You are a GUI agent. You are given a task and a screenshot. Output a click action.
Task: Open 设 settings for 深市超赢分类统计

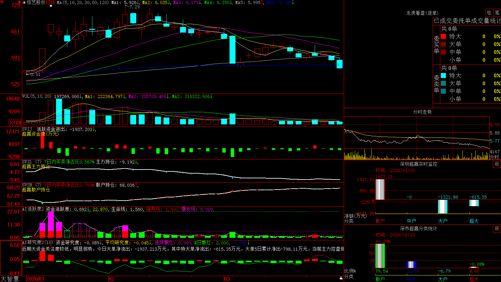(x=497, y=228)
